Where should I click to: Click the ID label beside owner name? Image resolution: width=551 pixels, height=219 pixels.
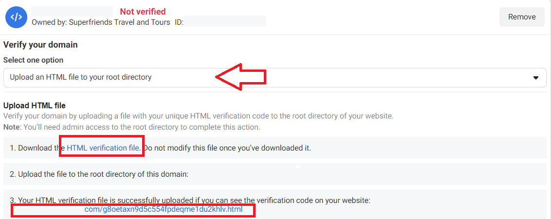(x=179, y=22)
